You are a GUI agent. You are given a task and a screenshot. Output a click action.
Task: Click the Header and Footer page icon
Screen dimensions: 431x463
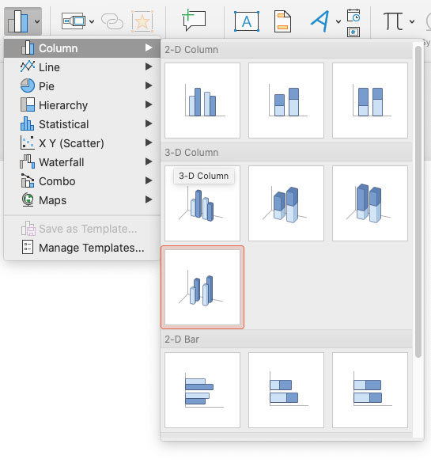point(282,21)
